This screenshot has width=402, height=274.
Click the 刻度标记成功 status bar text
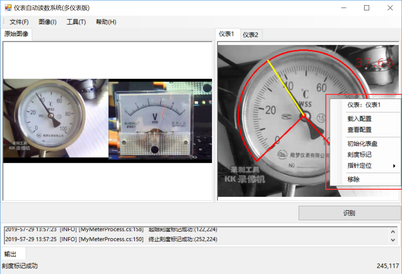20,266
